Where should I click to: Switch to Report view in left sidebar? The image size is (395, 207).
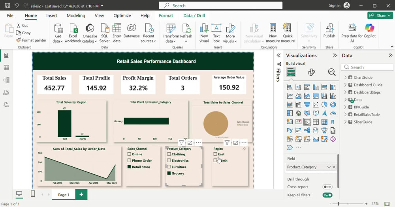pyautogui.click(x=6, y=55)
